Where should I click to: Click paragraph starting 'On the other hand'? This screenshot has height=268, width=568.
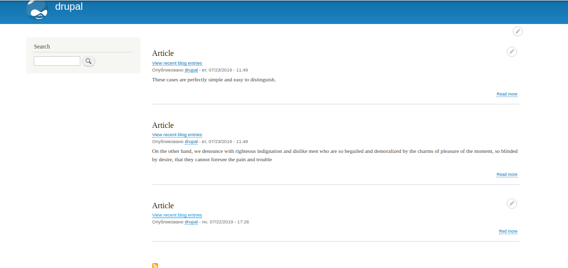(335, 155)
